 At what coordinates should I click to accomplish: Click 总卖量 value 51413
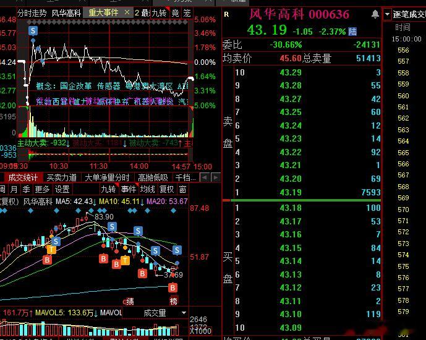point(368,58)
